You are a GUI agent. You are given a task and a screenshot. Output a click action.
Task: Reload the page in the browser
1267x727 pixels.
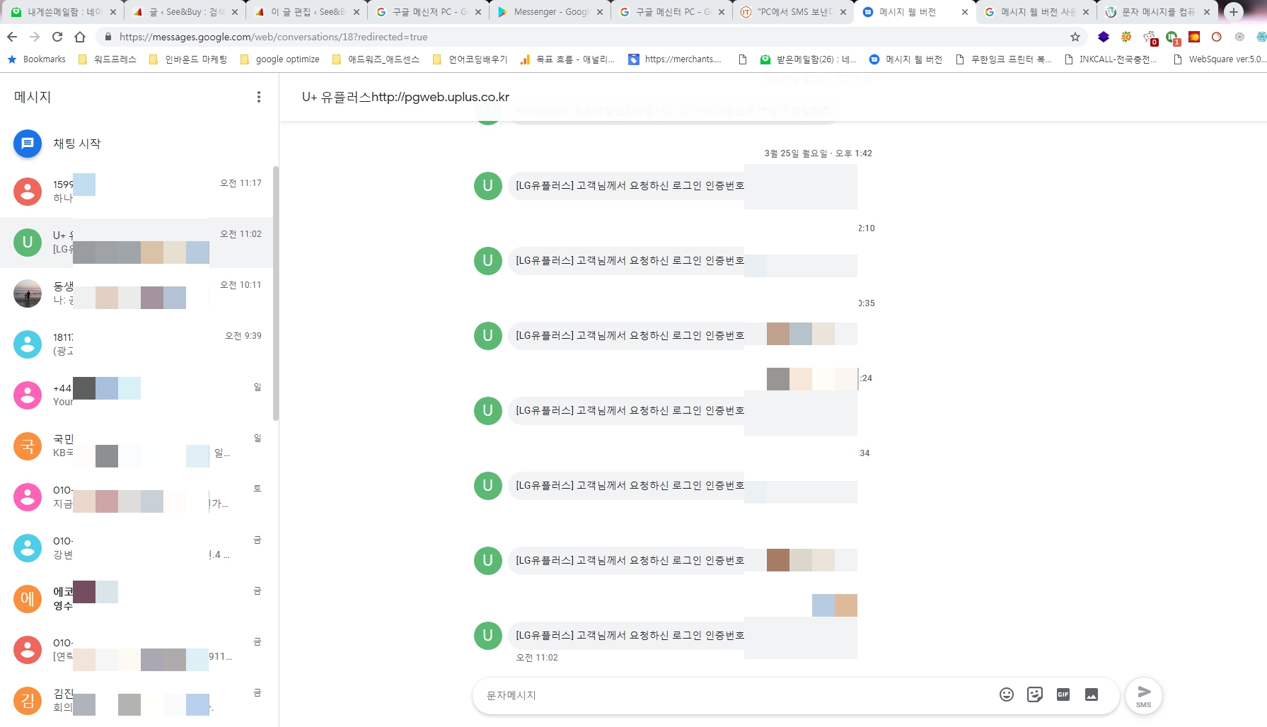[57, 37]
